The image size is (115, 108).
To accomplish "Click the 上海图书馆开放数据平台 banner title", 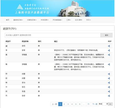I will click(x=32, y=13).
